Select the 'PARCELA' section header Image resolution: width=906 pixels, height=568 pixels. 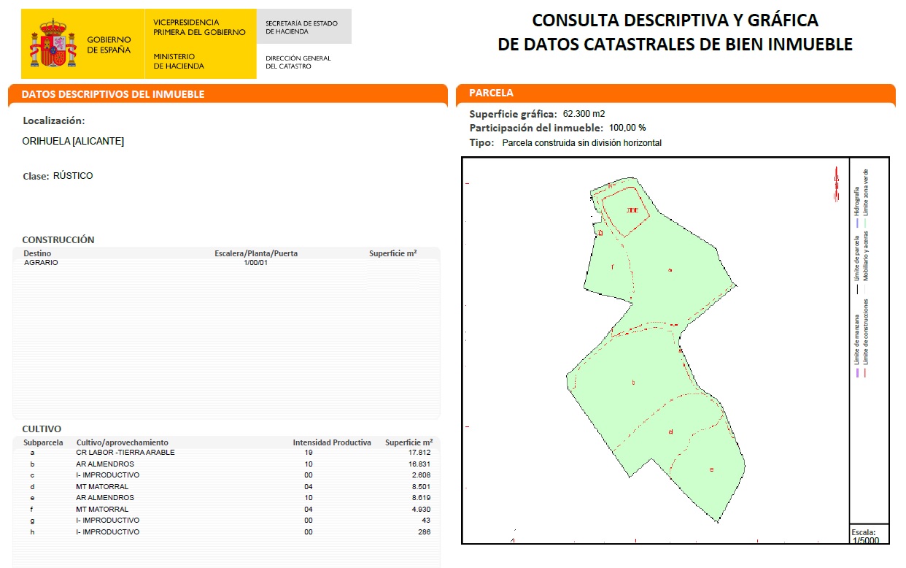coord(491,93)
